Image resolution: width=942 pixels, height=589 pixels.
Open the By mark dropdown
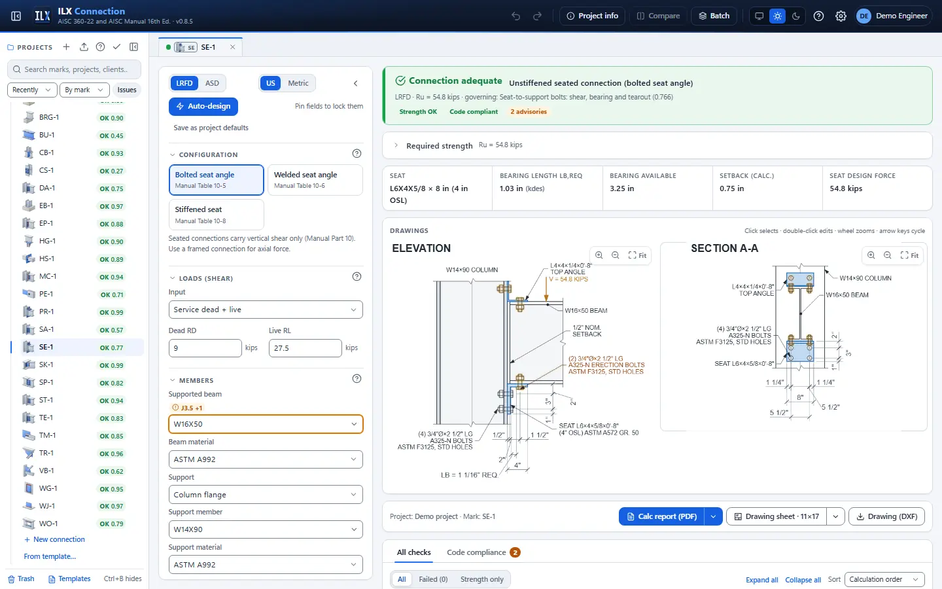coord(84,90)
